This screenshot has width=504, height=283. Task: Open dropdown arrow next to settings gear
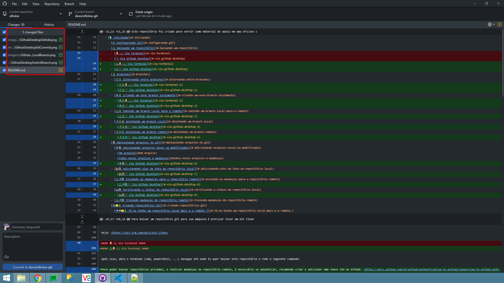pos(494,24)
